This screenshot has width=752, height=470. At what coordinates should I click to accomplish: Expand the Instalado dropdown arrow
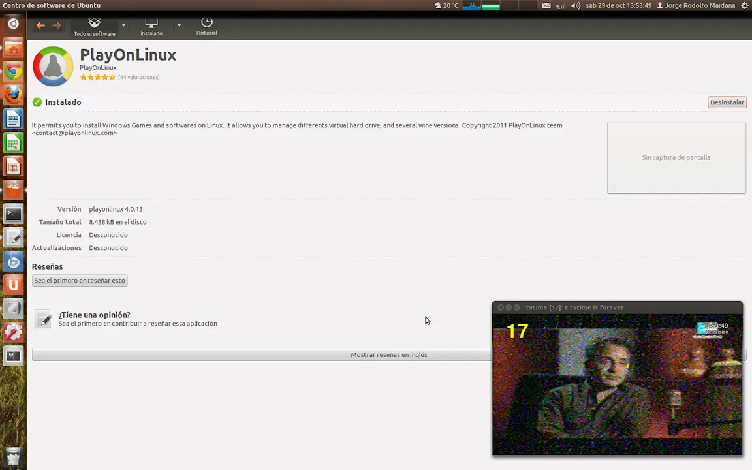point(179,25)
